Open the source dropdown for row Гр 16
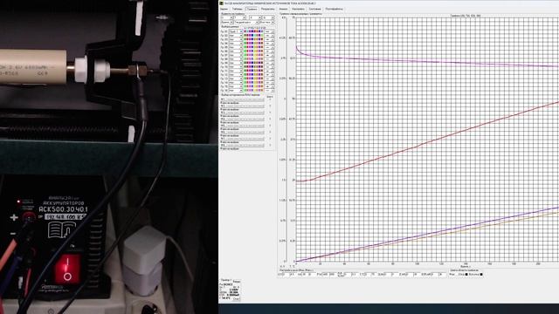This screenshot has width=559, height=314. coord(236,90)
